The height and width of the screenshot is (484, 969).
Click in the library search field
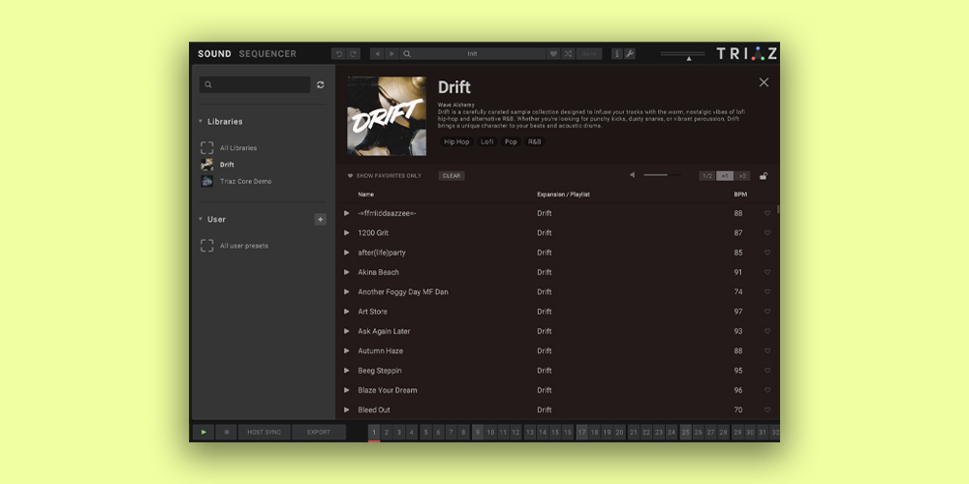255,84
